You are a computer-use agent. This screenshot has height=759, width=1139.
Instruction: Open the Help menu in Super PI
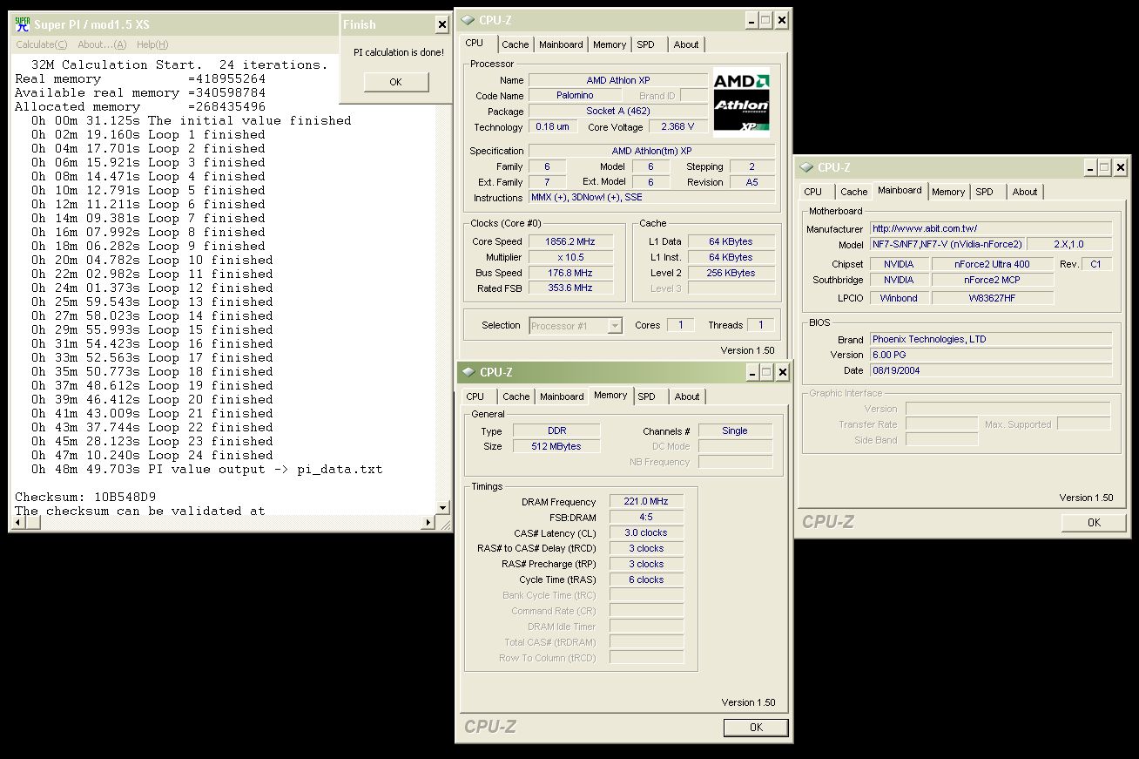[x=152, y=44]
